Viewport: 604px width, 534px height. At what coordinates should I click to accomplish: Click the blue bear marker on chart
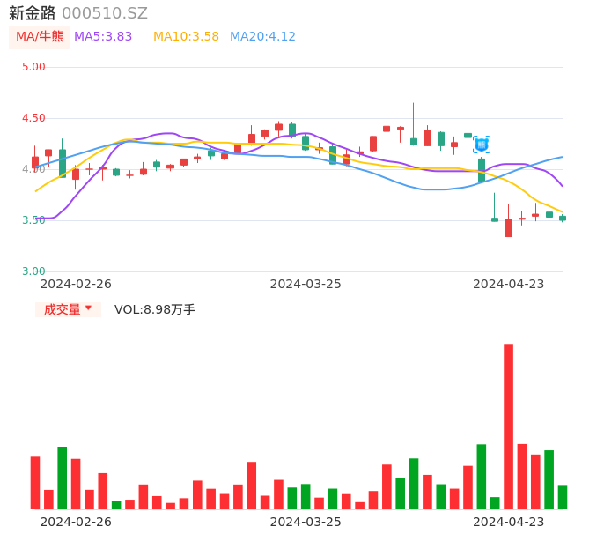pos(482,144)
